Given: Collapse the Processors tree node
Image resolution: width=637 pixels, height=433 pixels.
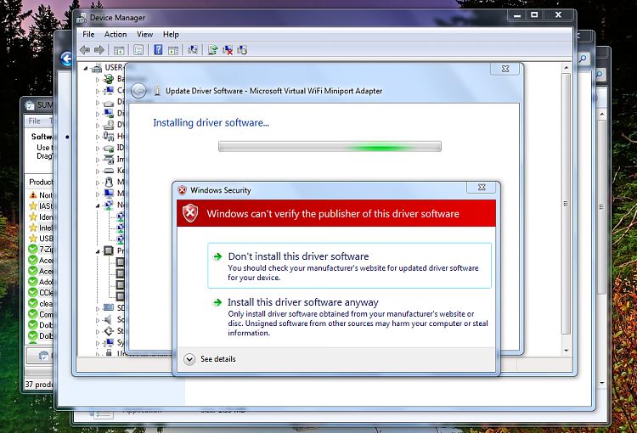Looking at the screenshot, I should point(98,252).
